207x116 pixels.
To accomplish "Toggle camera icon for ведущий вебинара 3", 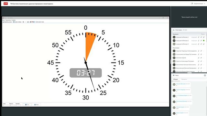I will pyautogui.click(x=201, y=44).
